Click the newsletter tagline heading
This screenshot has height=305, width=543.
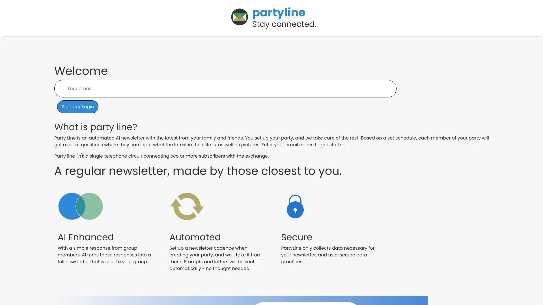click(x=198, y=171)
